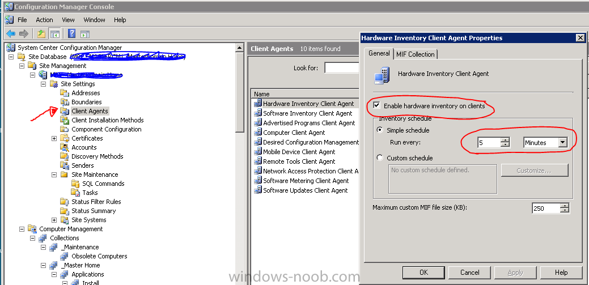Collapse the Site Maintenance node

(54, 175)
